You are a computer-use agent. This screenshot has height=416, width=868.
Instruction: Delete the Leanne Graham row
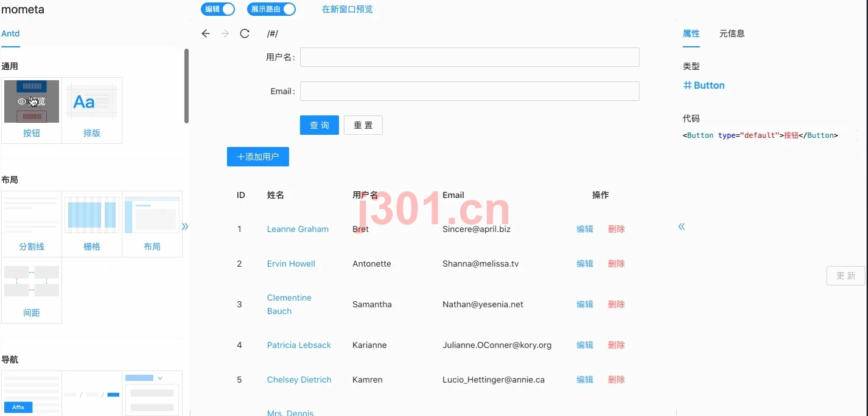[x=617, y=229]
